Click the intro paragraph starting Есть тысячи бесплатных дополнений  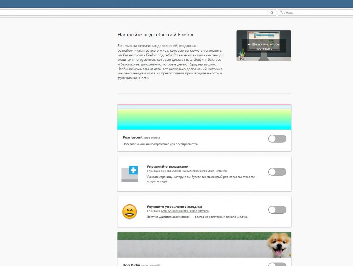pyautogui.click(x=171, y=62)
